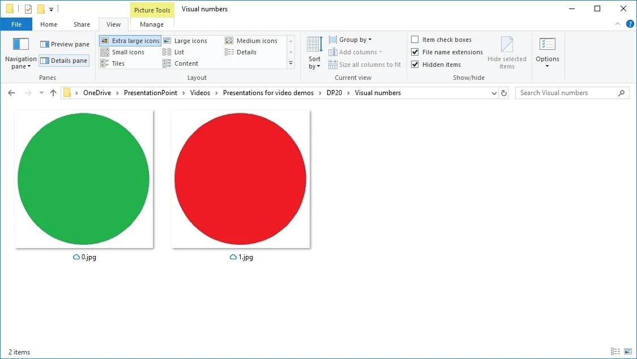This screenshot has width=637, height=359.
Task: Select the red circle 1.jpg thumbnail
Action: [x=241, y=179]
